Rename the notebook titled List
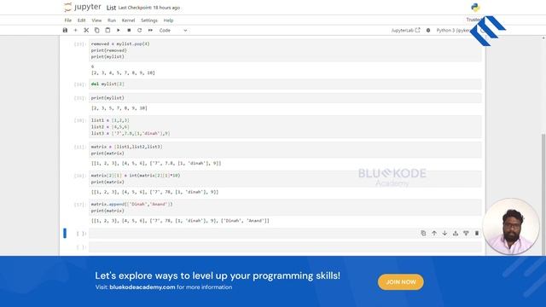Image resolution: width=546 pixels, height=307 pixels. [x=111, y=8]
